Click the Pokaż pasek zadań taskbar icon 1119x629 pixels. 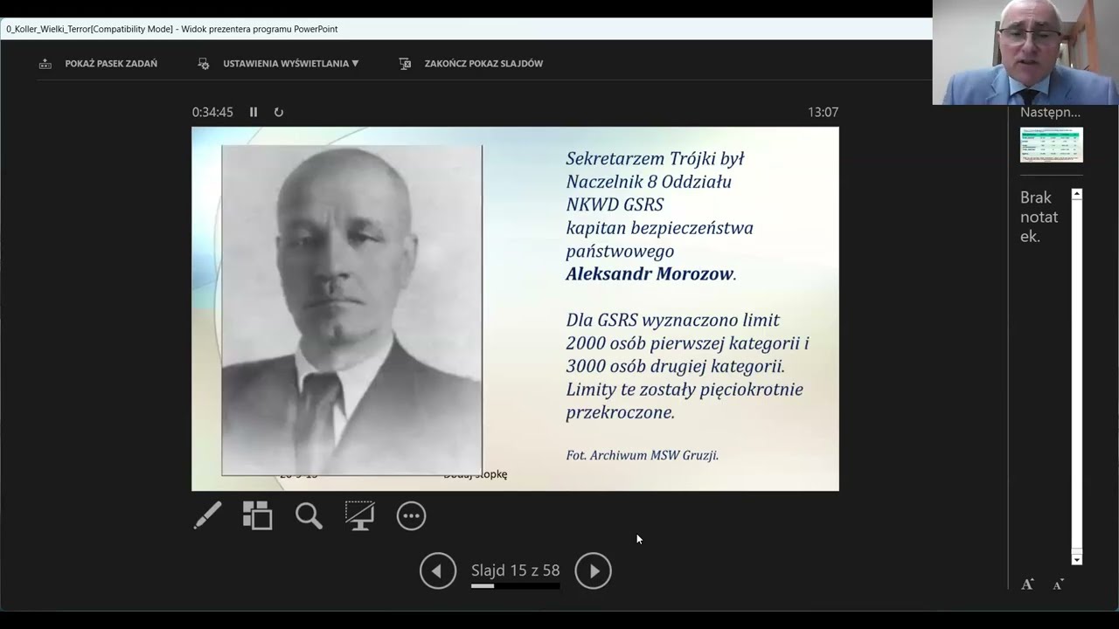tap(45, 64)
